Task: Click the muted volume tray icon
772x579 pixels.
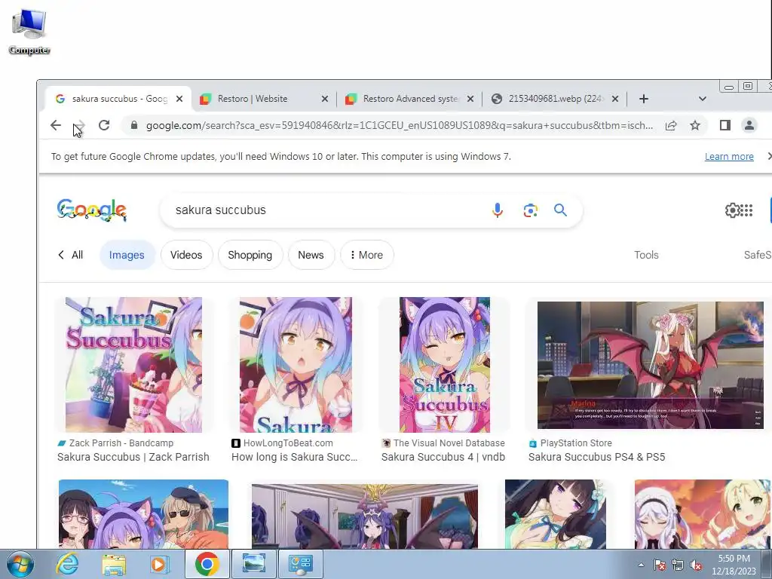Action: (696, 565)
